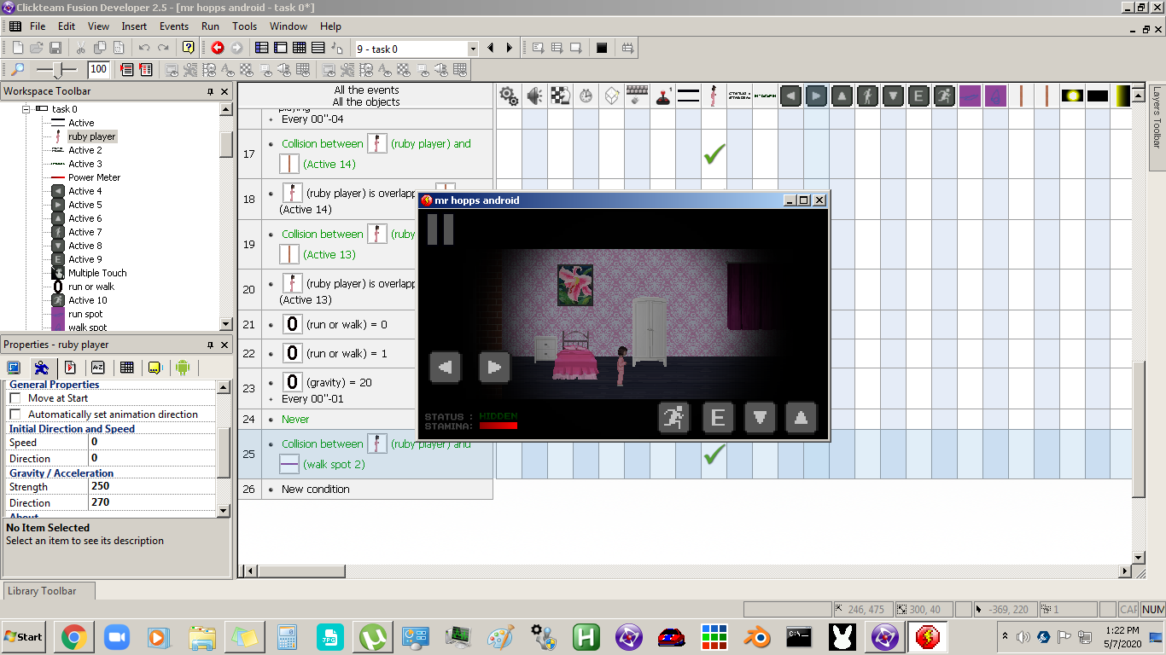
Task: Click the help question mark icon
Action: pyautogui.click(x=189, y=49)
